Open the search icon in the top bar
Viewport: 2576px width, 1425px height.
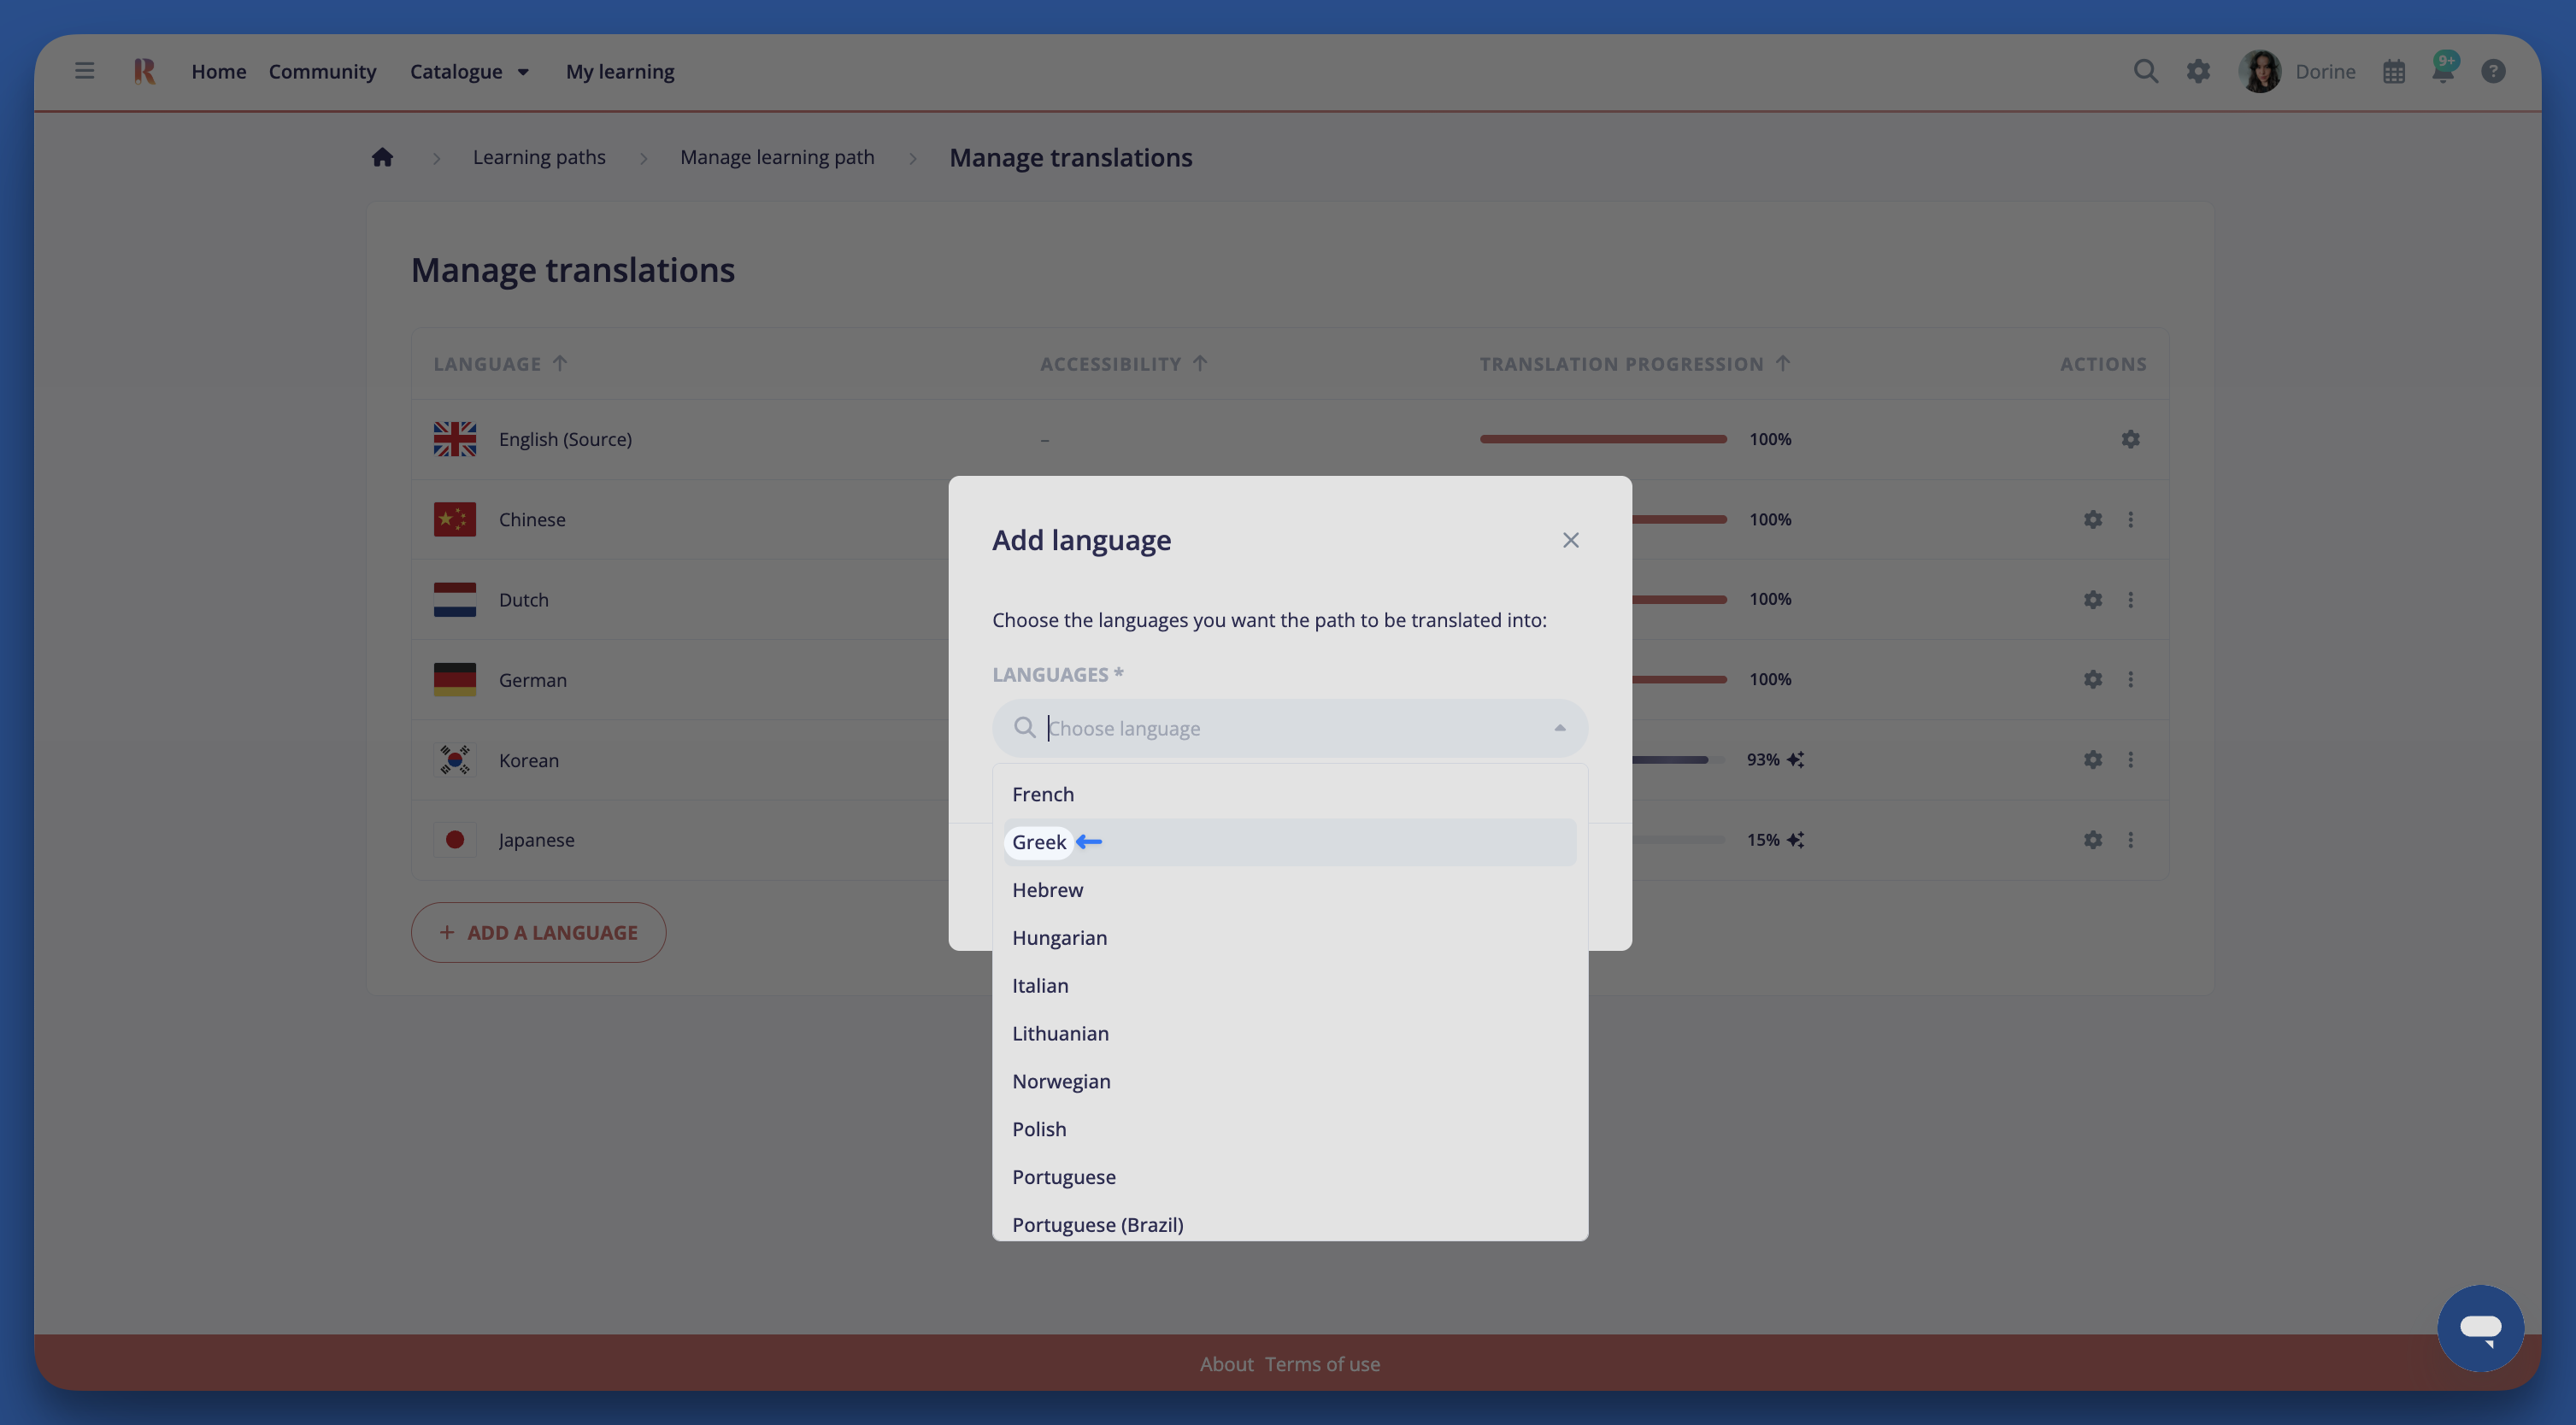coord(2144,71)
